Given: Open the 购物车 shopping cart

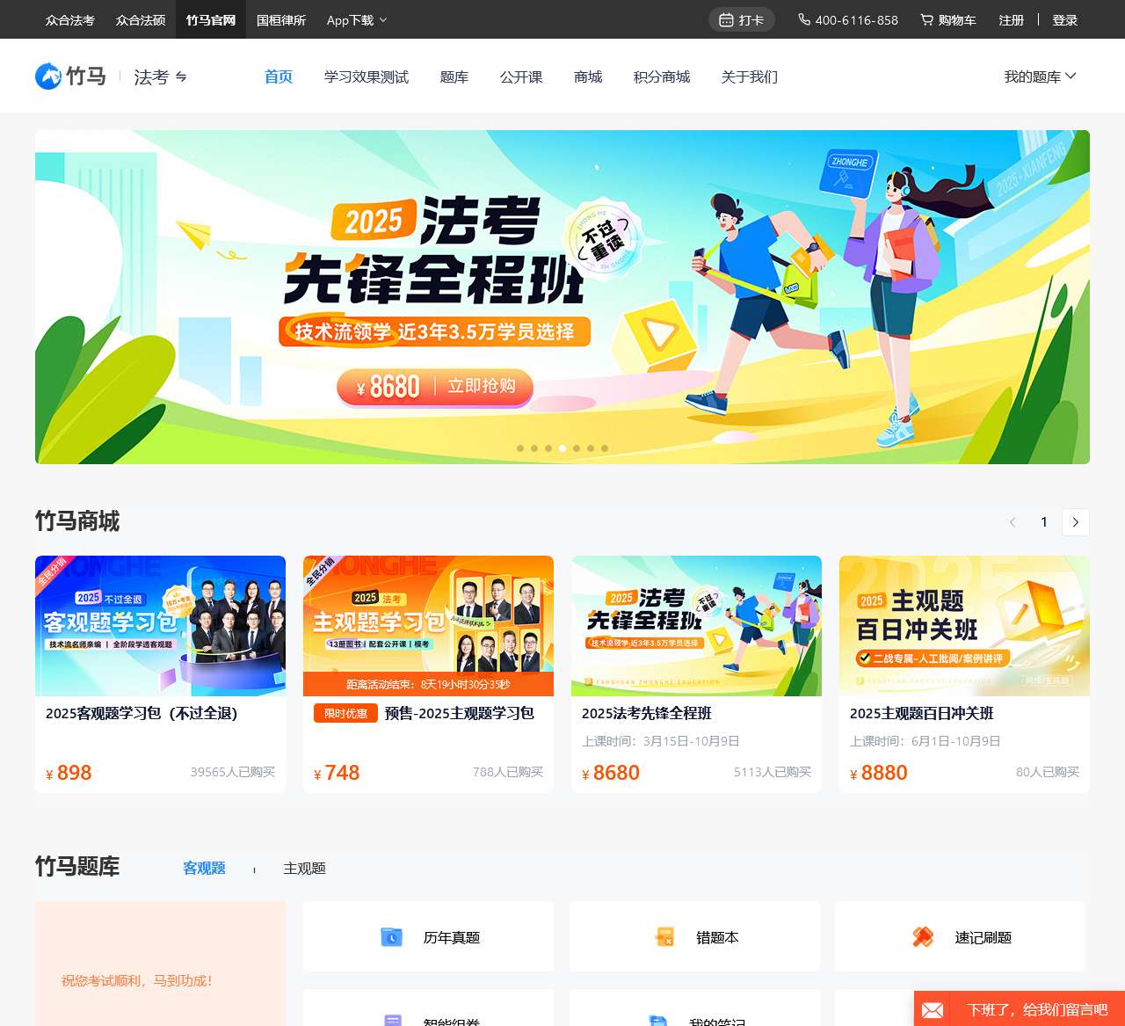Looking at the screenshot, I should tap(947, 19).
